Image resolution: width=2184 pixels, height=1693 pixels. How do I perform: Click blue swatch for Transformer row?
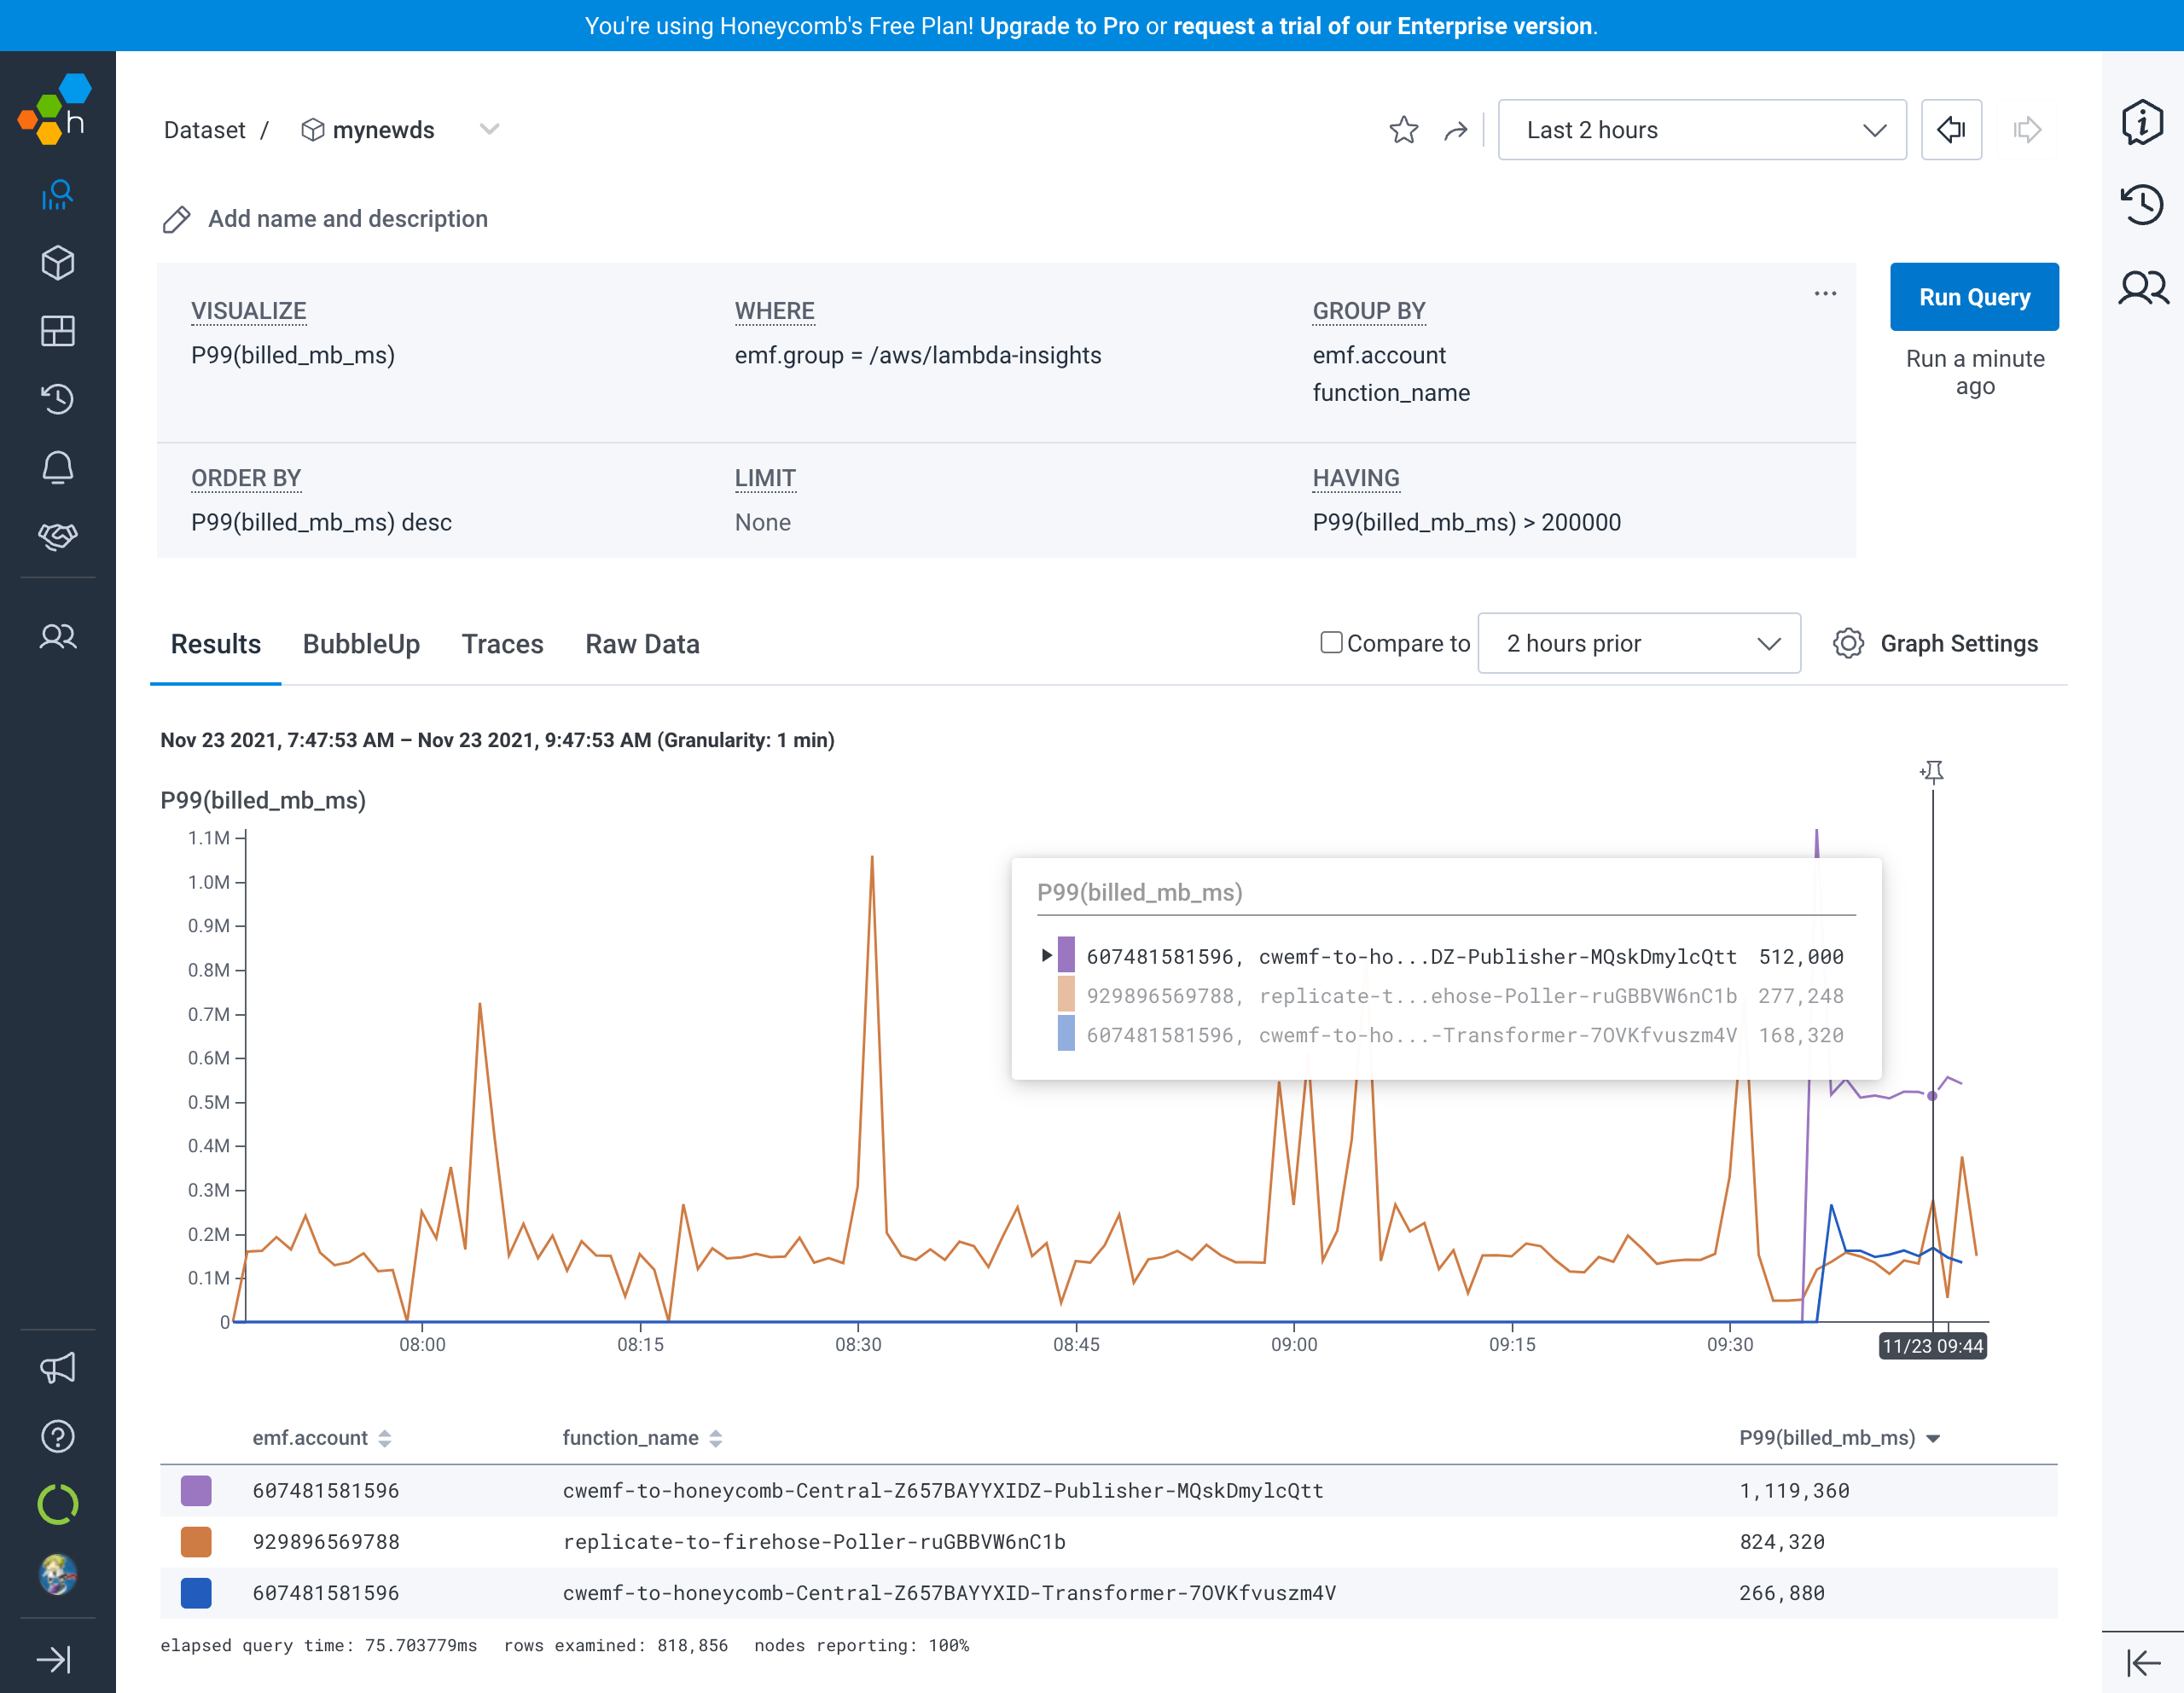pos(196,1593)
